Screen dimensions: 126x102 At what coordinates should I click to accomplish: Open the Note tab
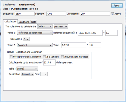click(x=34, y=22)
